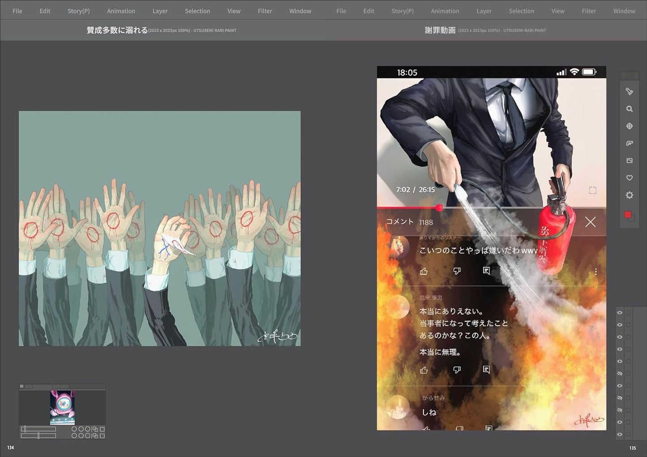This screenshot has width=647, height=457.
Task: Open the left Animation menu
Action: [121, 11]
